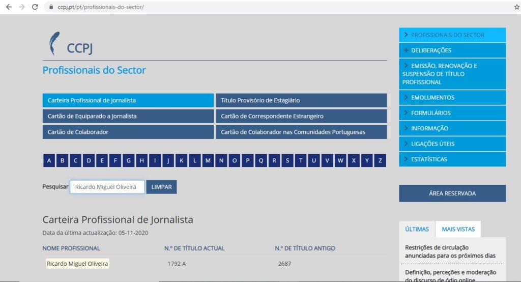Image resolution: width=521 pixels, height=282 pixels.
Task: Filter names by letter S
Action: click(287, 161)
